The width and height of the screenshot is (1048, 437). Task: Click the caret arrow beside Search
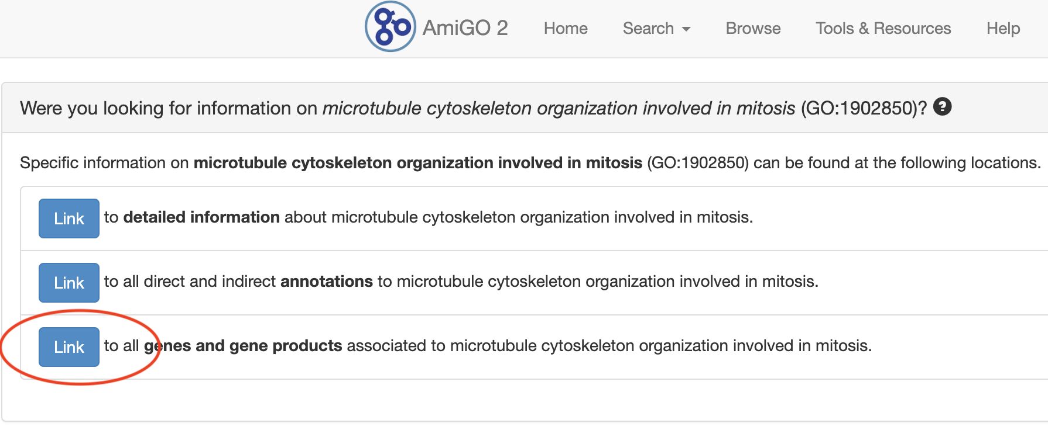click(687, 29)
